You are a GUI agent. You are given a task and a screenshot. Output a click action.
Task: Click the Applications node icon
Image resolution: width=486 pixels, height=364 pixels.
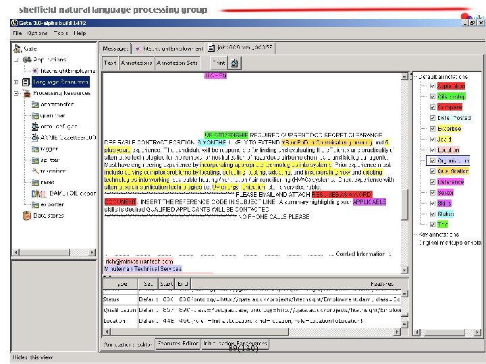[27, 59]
